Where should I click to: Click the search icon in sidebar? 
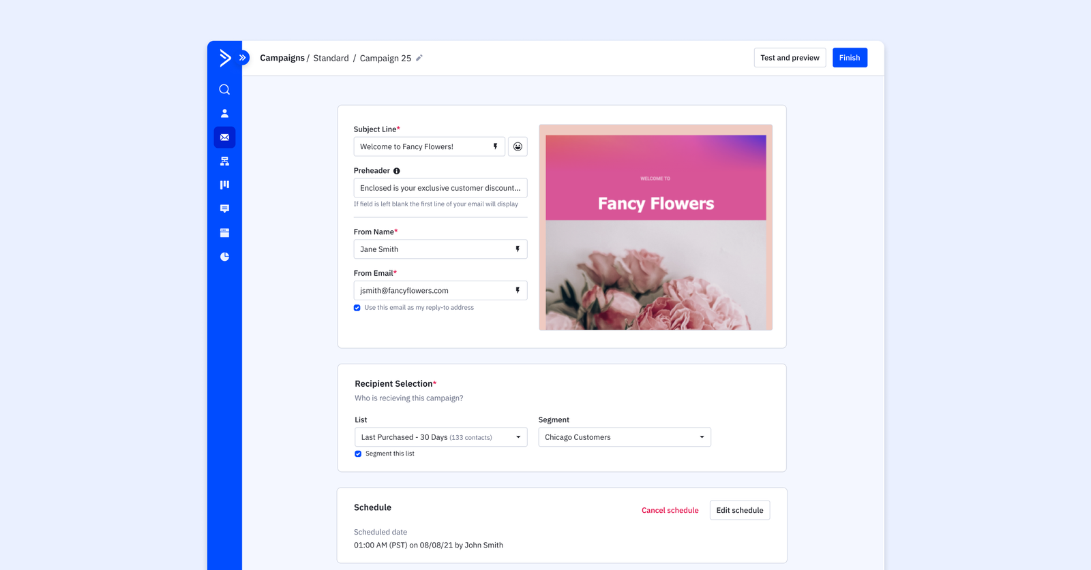tap(224, 90)
